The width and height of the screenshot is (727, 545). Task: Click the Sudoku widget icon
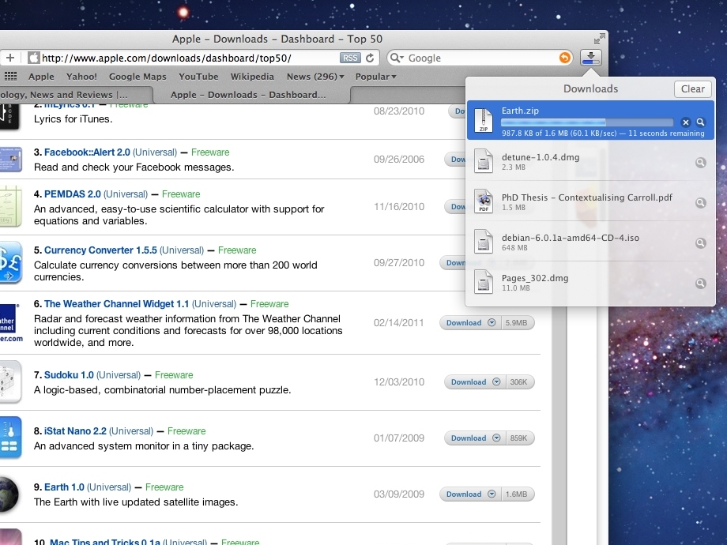pos(10,381)
